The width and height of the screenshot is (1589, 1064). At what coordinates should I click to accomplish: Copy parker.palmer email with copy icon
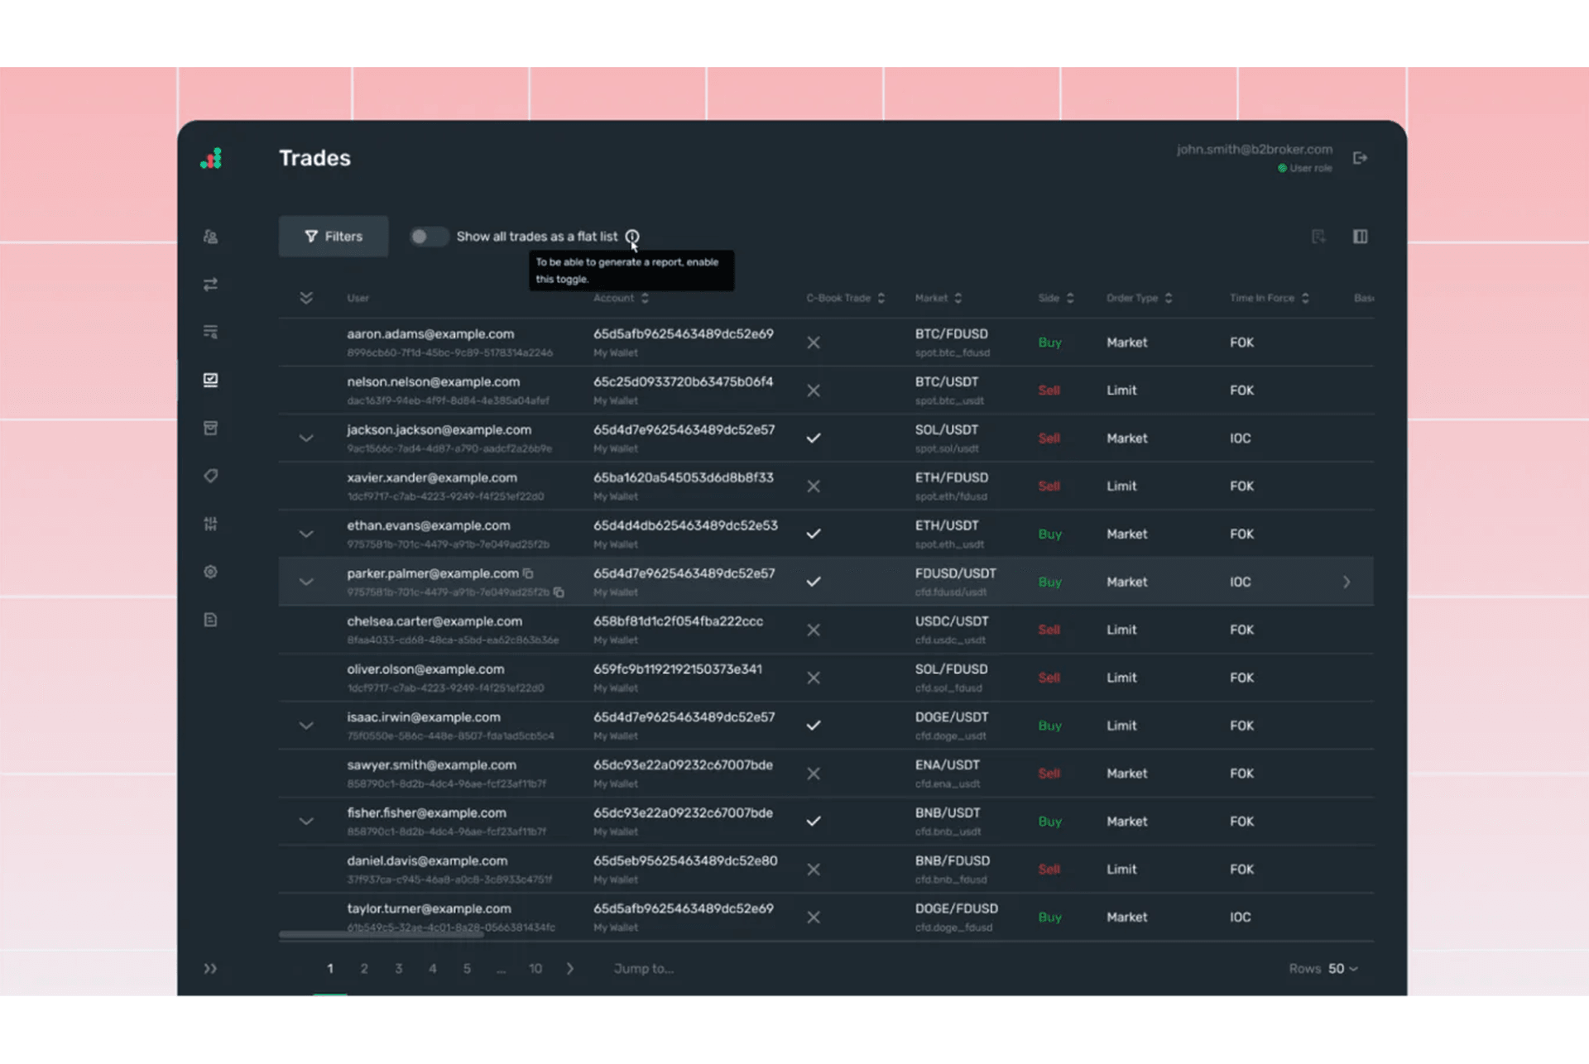click(x=528, y=573)
